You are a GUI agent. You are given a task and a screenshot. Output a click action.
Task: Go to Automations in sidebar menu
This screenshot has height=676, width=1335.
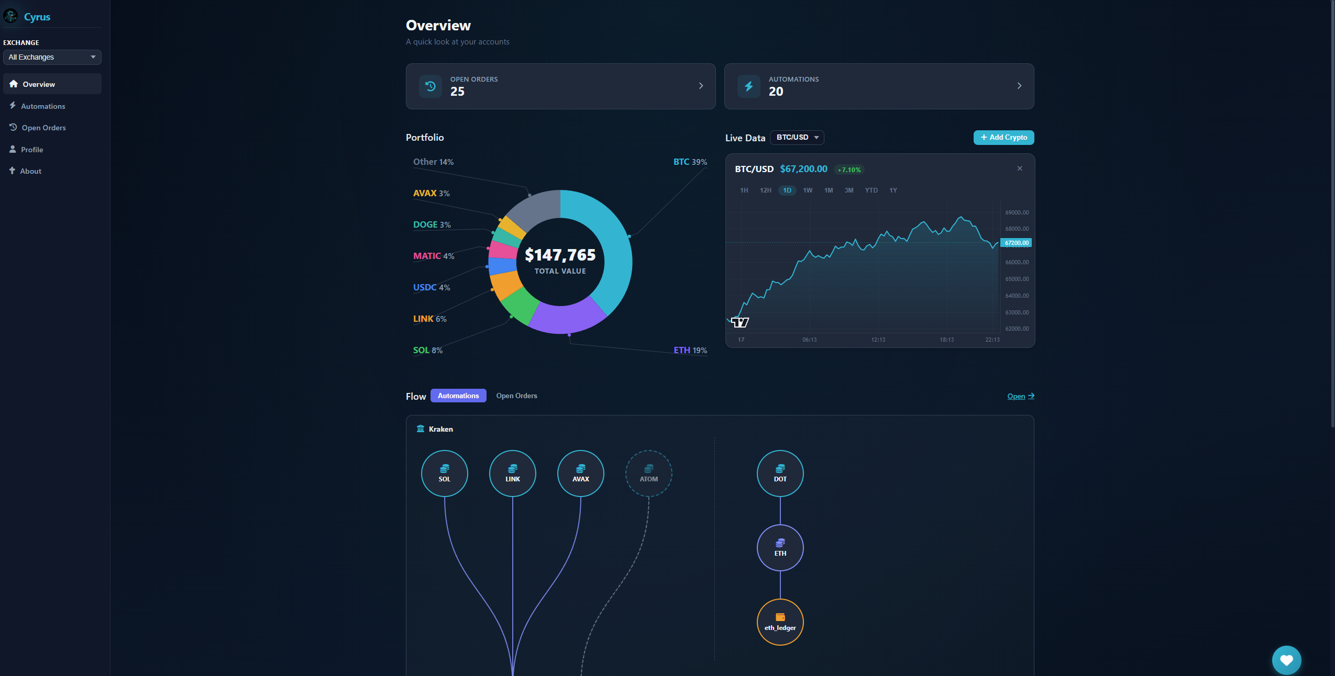52,106
